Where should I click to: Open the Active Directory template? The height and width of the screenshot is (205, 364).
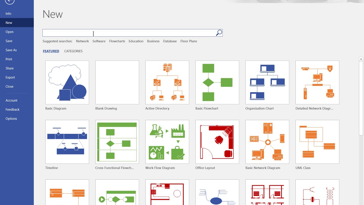tap(167, 82)
